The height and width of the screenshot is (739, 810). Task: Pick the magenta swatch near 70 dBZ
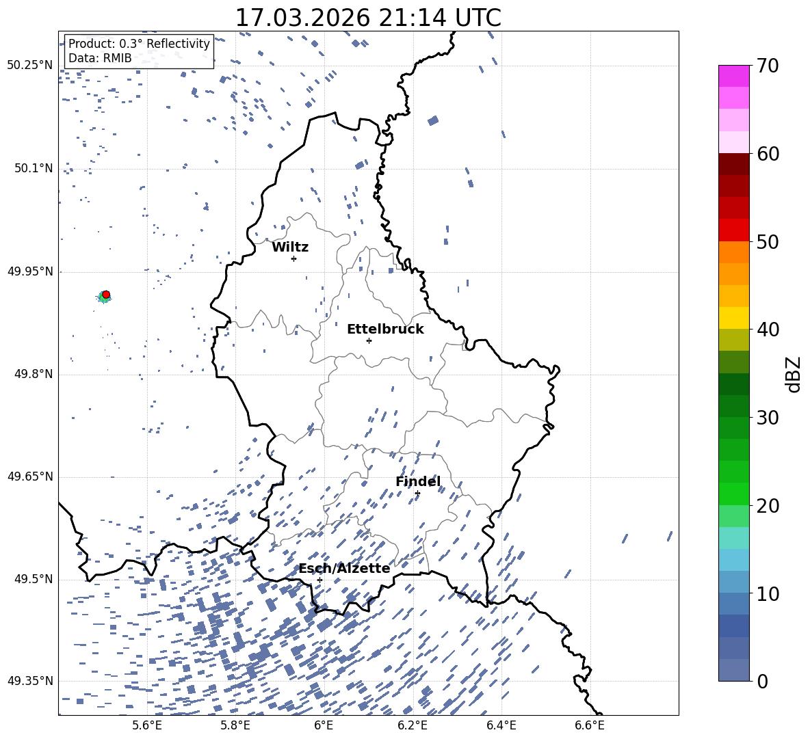pos(734,77)
